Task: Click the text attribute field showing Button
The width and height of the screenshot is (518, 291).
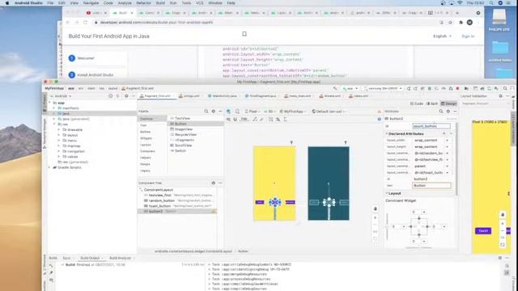Action: [431, 185]
